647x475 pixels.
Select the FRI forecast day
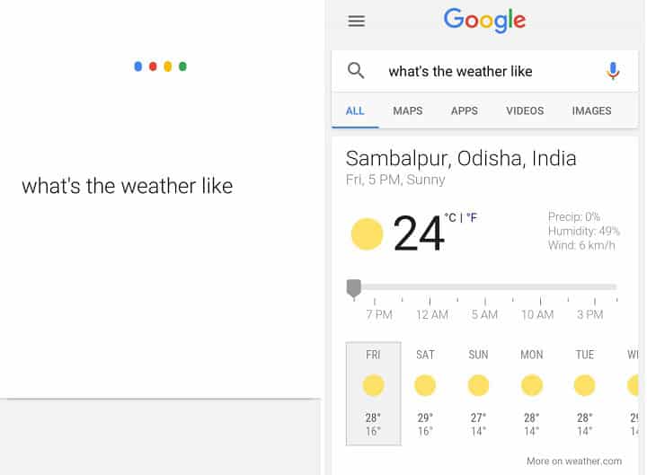coord(374,394)
